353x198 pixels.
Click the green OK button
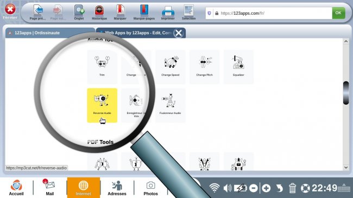pyautogui.click(x=338, y=13)
